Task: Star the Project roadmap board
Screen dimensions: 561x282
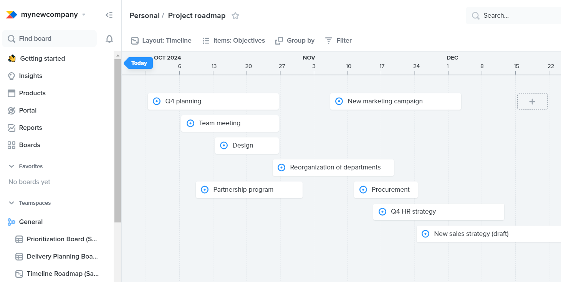Action: pos(235,16)
